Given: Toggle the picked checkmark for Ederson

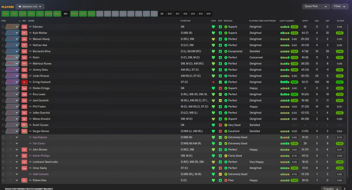Looking at the screenshot, I should click(x=3, y=27).
